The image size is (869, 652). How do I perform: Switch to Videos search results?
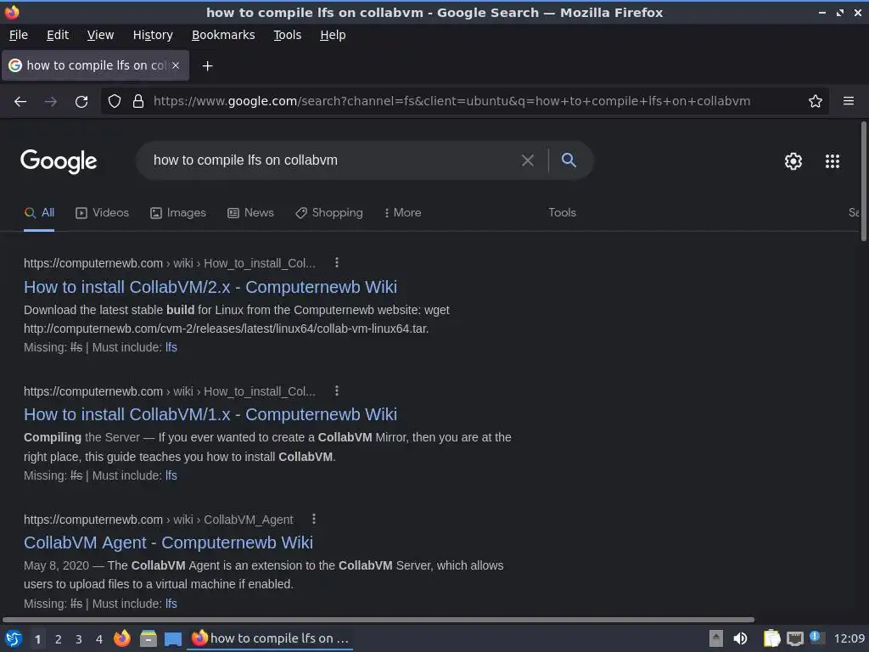point(102,213)
